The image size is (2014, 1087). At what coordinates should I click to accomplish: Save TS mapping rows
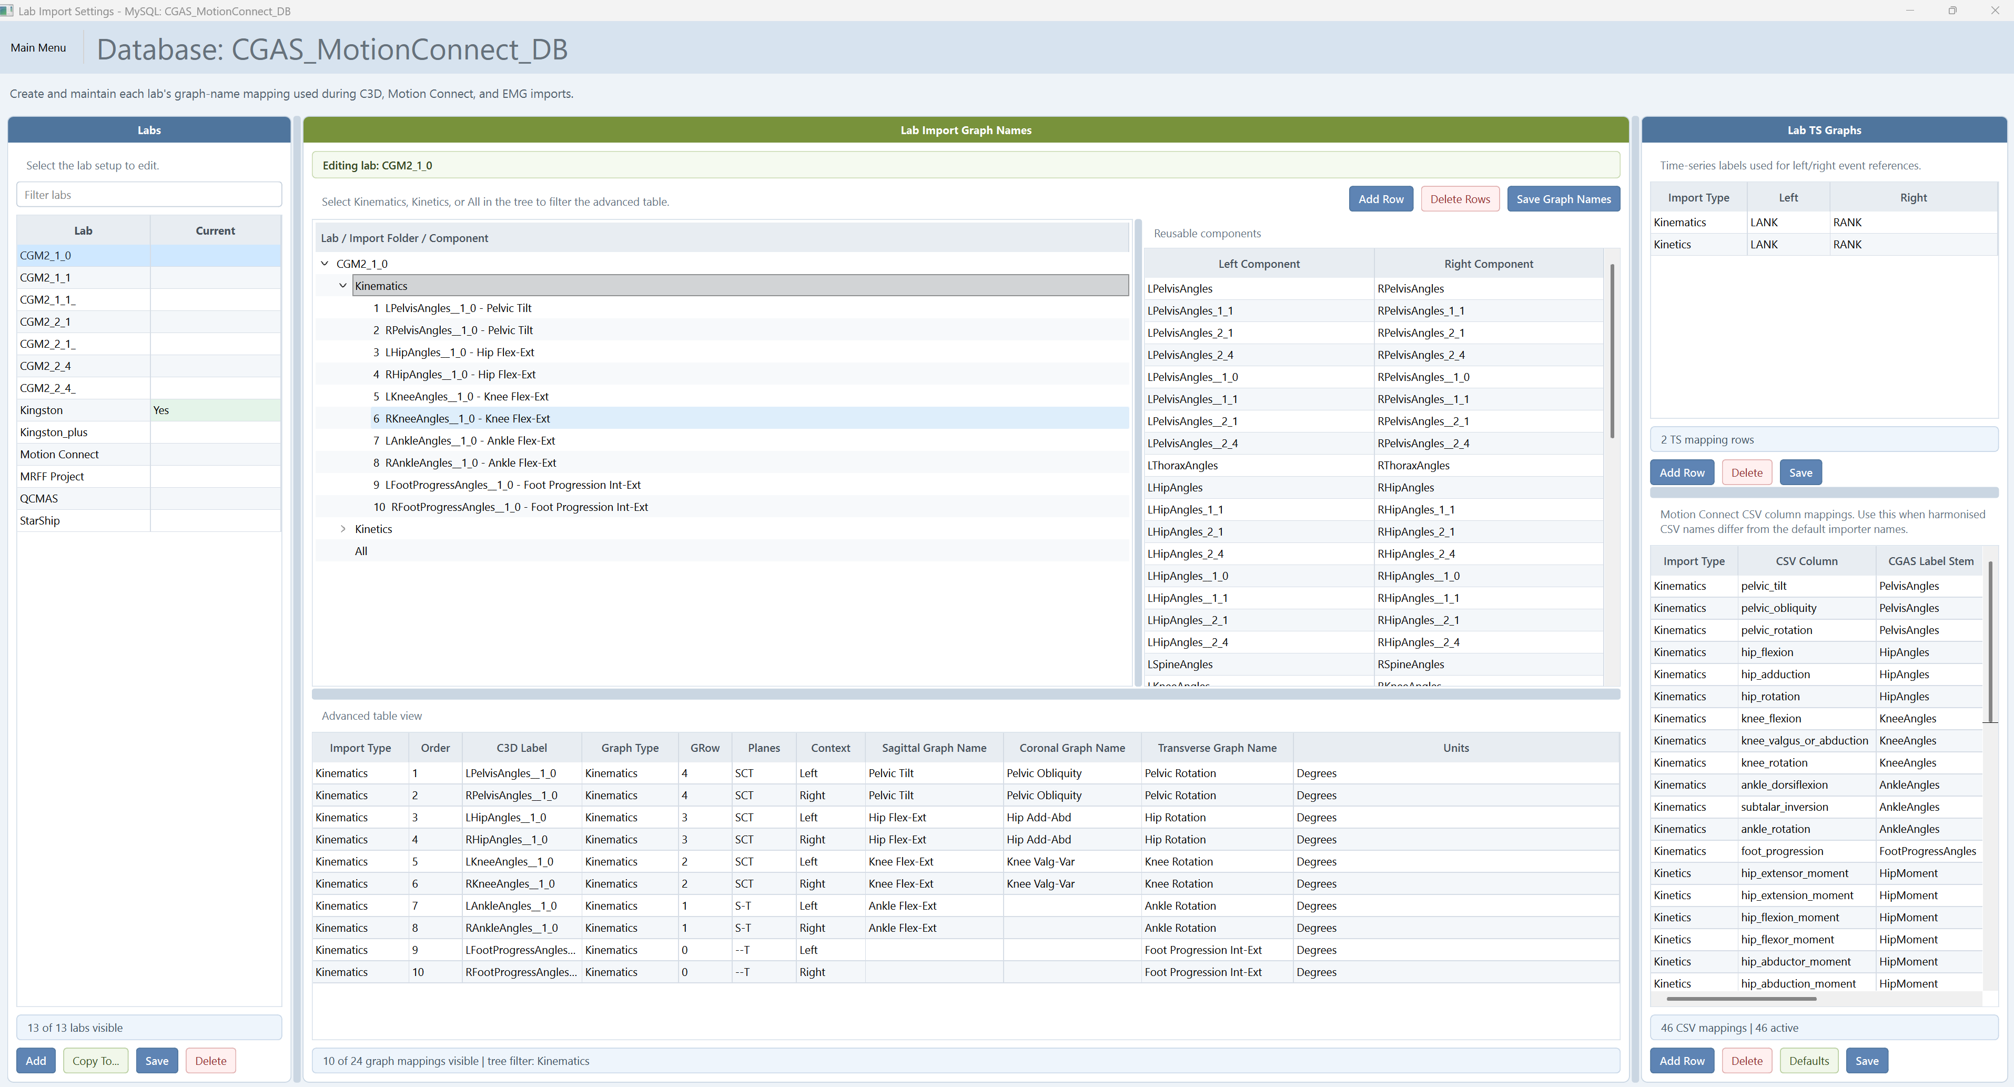[1800, 473]
